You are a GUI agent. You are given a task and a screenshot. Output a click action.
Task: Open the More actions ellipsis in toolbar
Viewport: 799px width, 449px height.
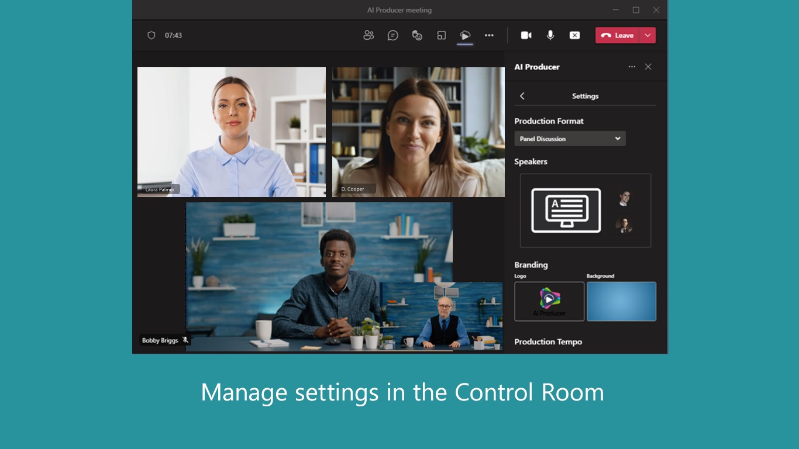click(489, 35)
